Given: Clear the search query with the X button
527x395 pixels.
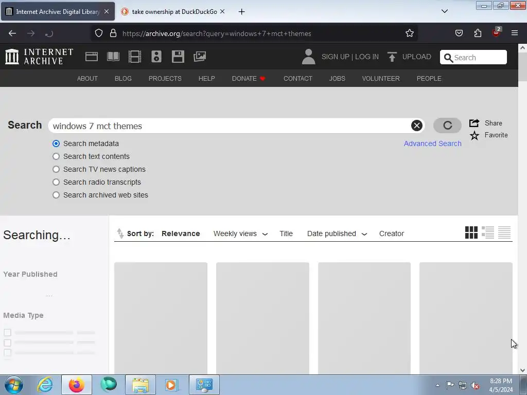Looking at the screenshot, I should pyautogui.click(x=416, y=125).
